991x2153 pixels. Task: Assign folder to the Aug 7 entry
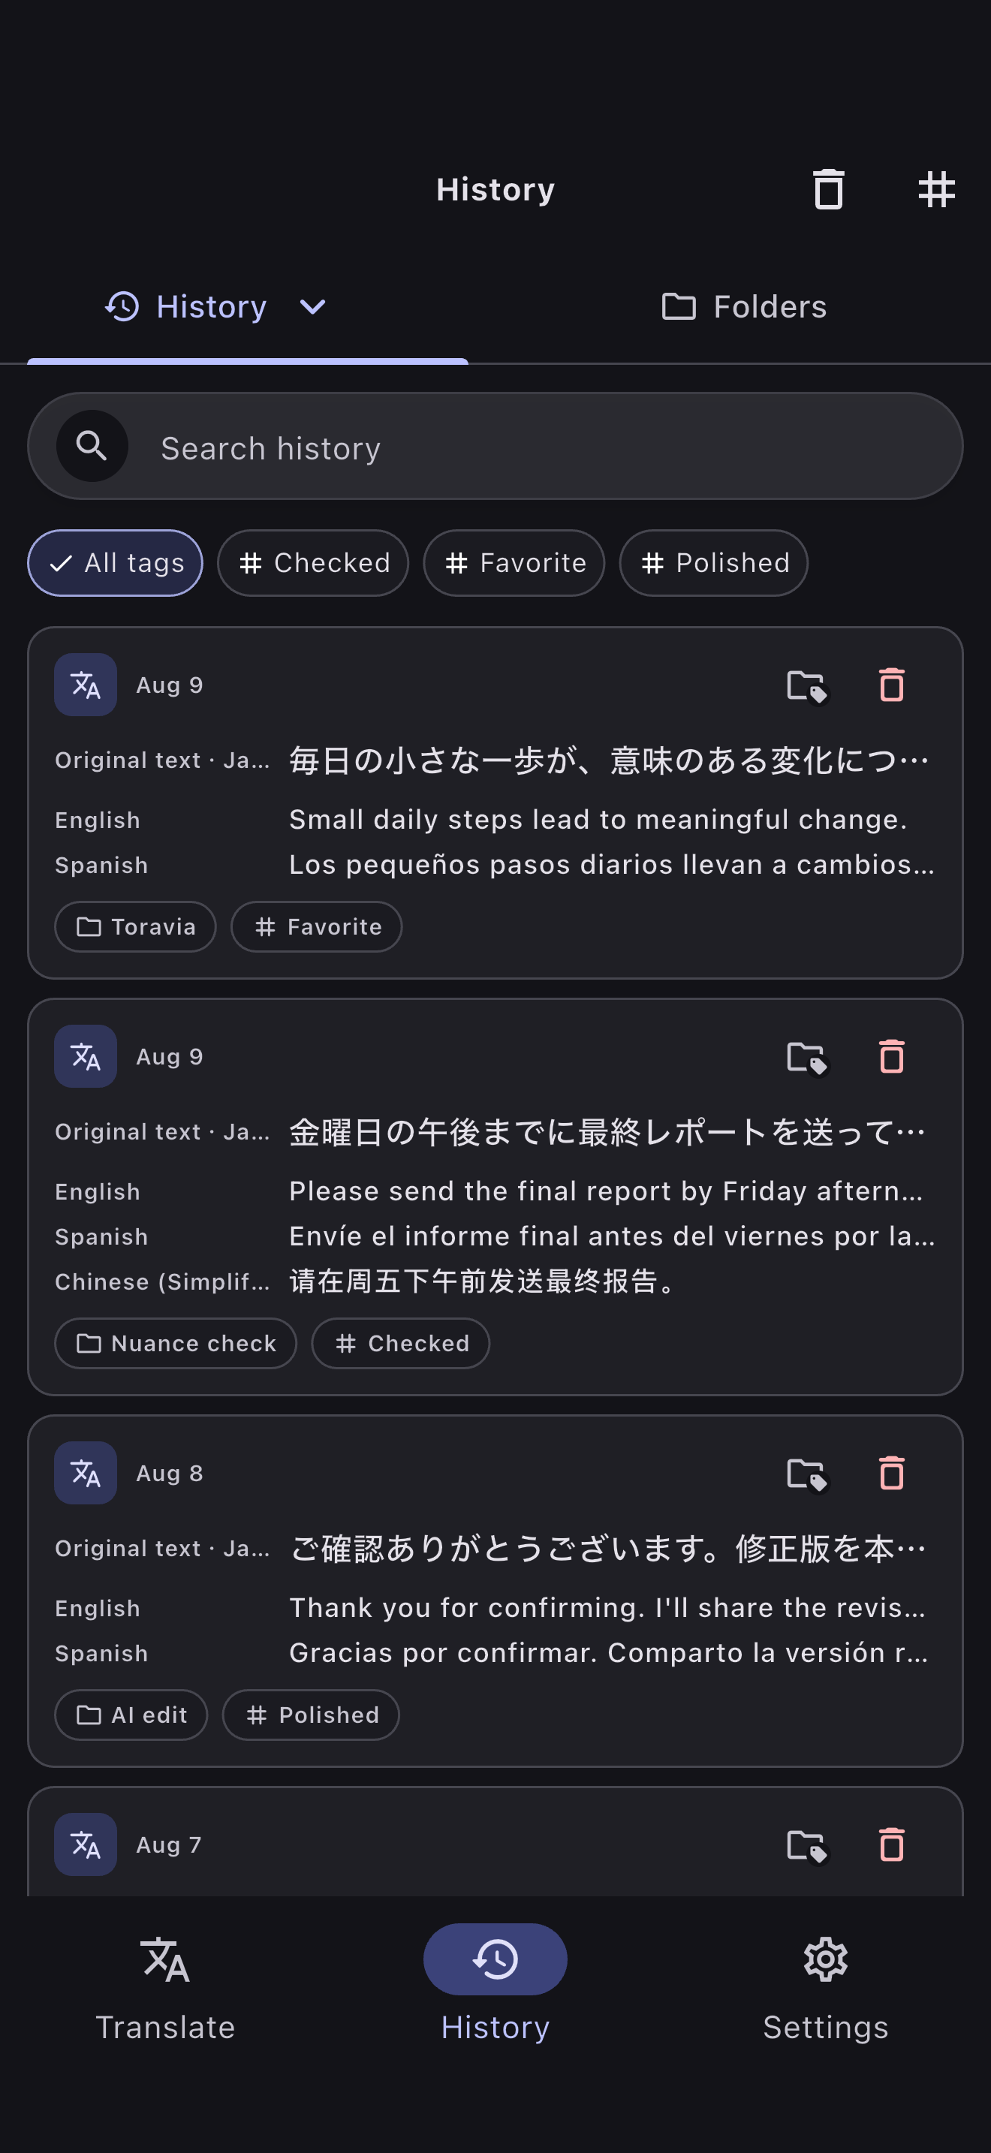(x=807, y=1845)
